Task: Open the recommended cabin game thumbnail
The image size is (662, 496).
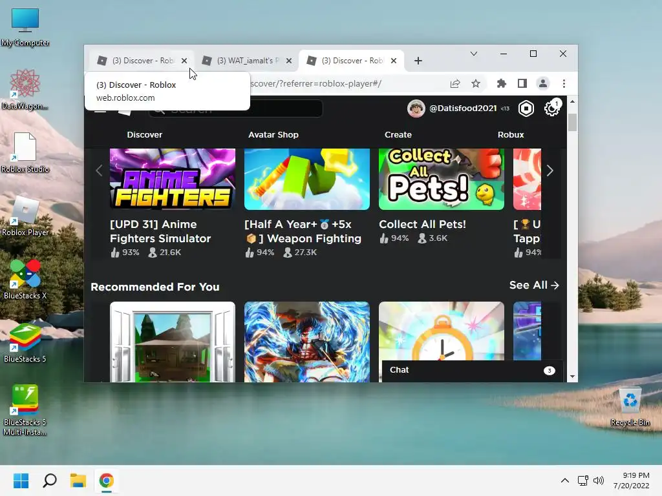Action: point(172,342)
